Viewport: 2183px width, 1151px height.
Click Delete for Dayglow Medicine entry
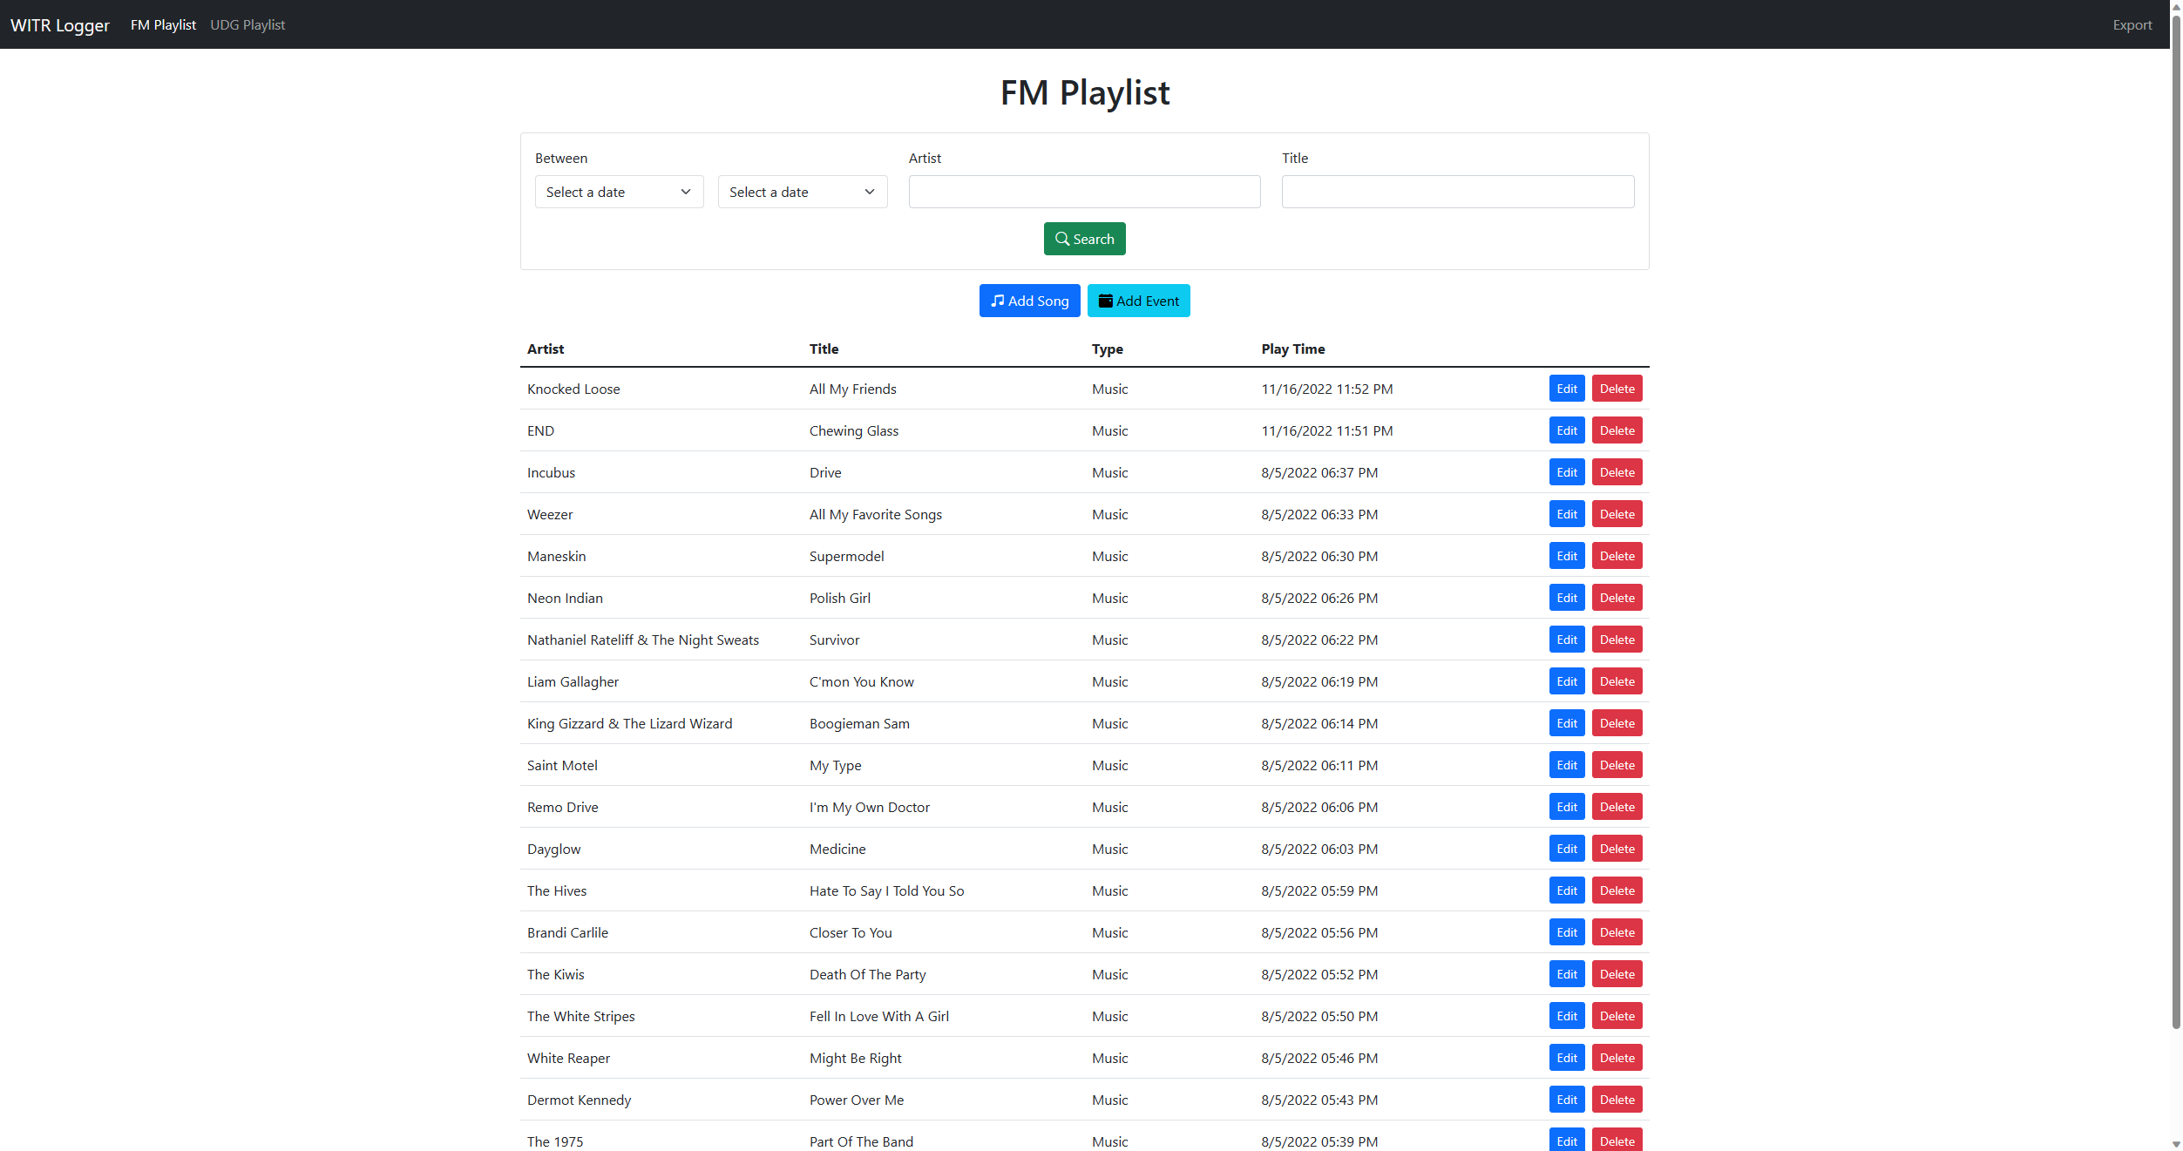pyautogui.click(x=1617, y=848)
